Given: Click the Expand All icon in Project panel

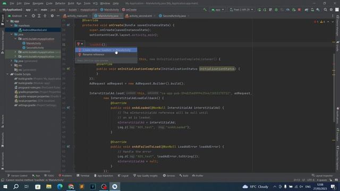Looking at the screenshot, I should click(39, 16).
